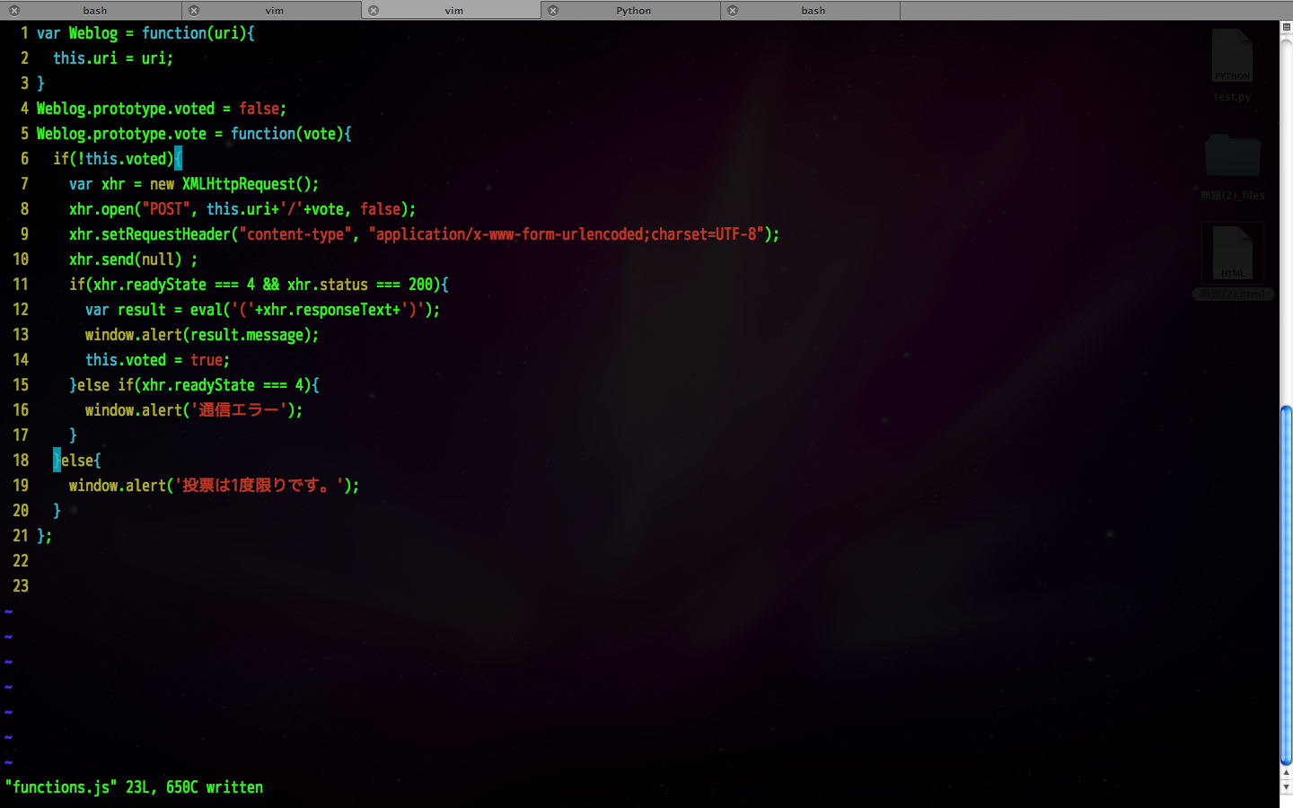This screenshot has width=1293, height=808.
Task: Click the else keyword on line 18
Action: tap(77, 461)
